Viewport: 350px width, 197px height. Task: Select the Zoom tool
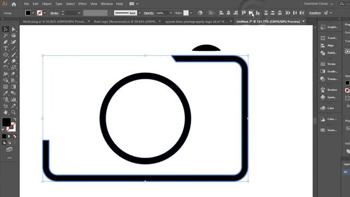pos(14,112)
